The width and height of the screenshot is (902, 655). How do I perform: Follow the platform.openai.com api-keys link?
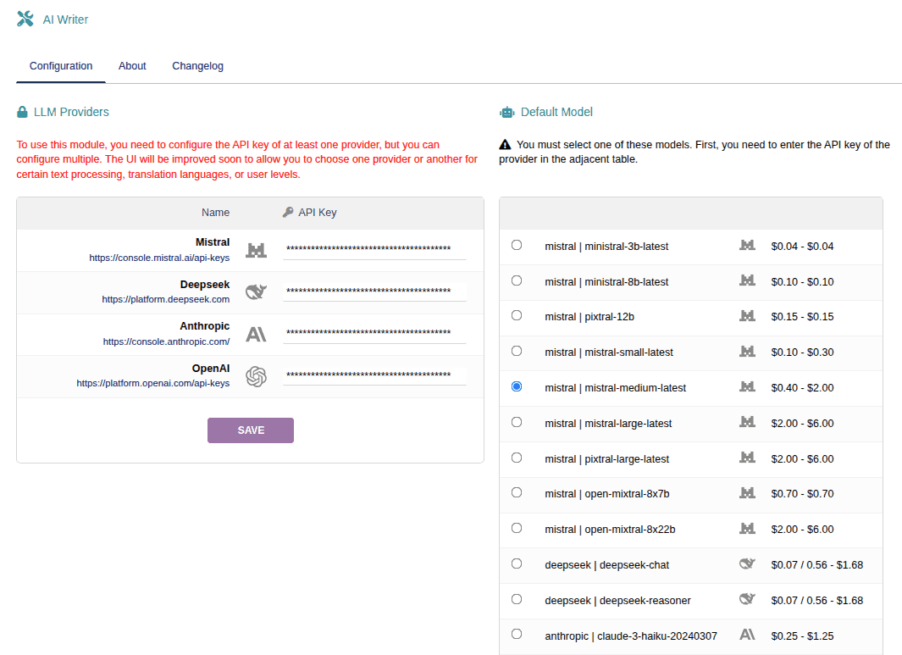(152, 383)
